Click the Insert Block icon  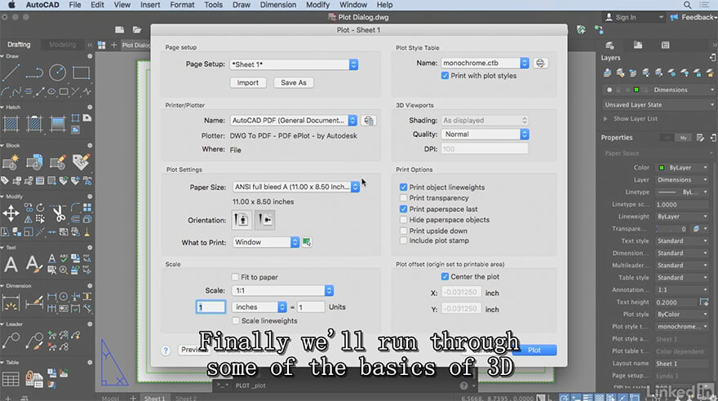(x=11, y=162)
